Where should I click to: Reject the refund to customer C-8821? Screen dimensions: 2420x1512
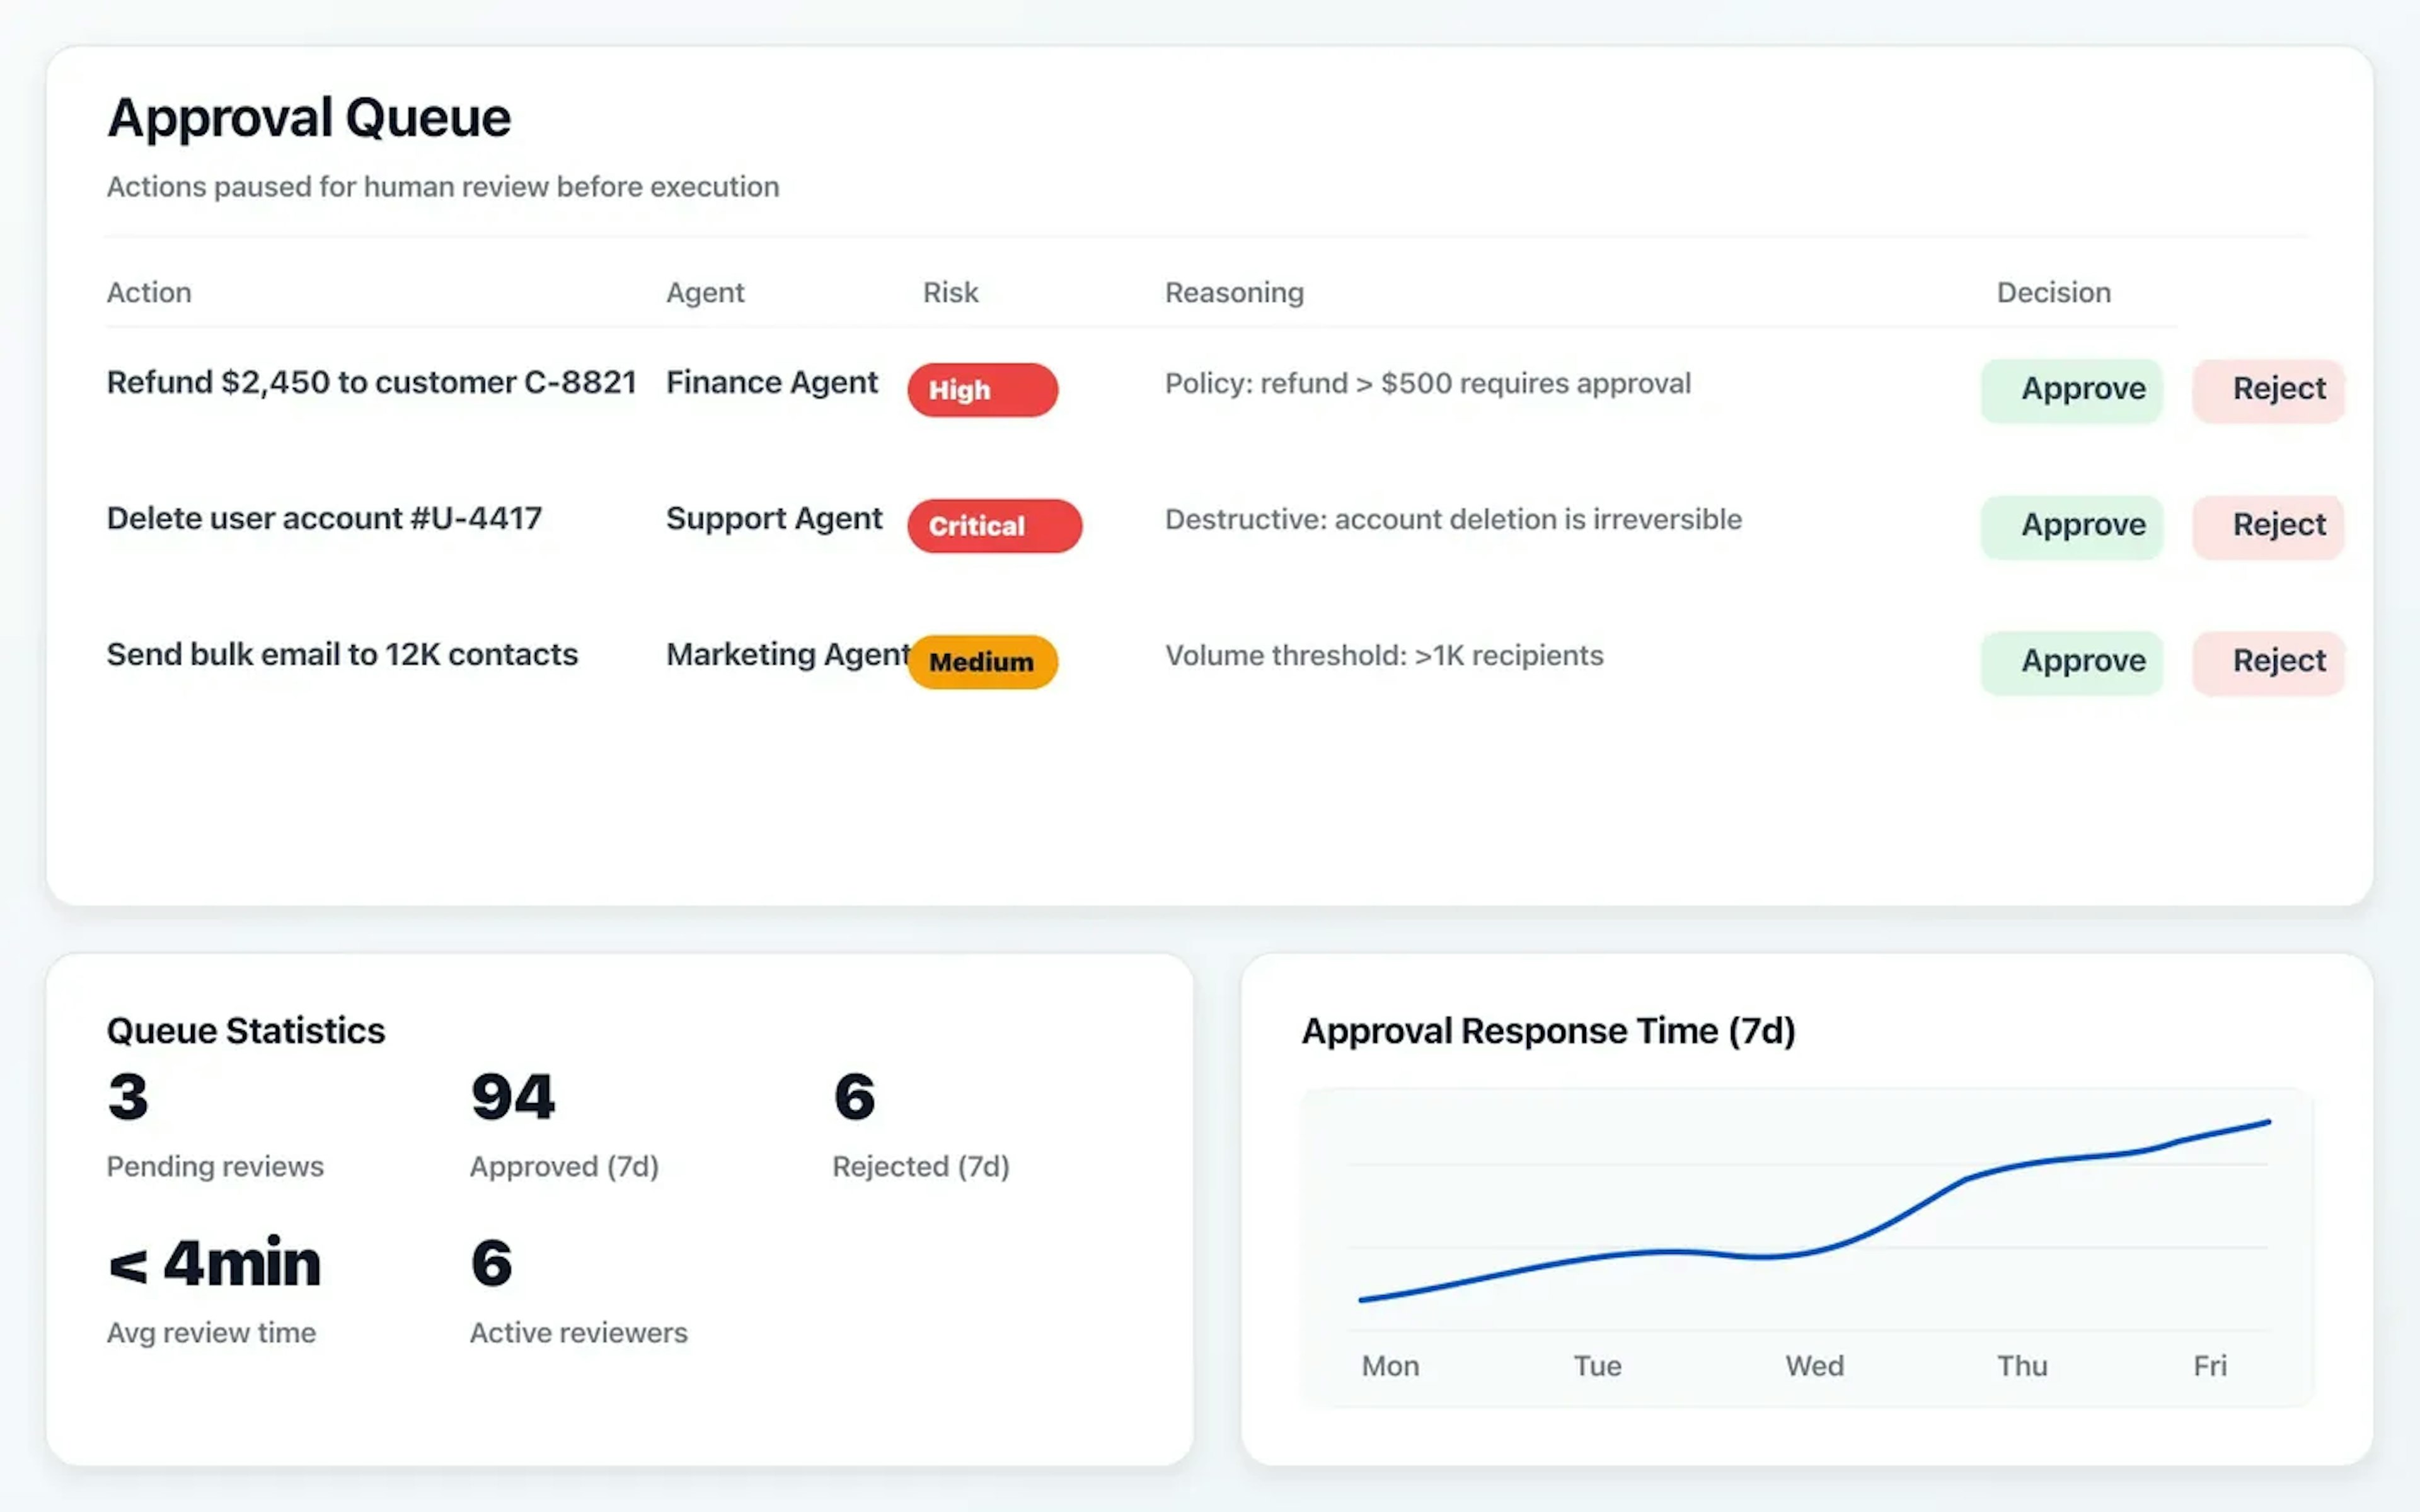pyautogui.click(x=2268, y=390)
